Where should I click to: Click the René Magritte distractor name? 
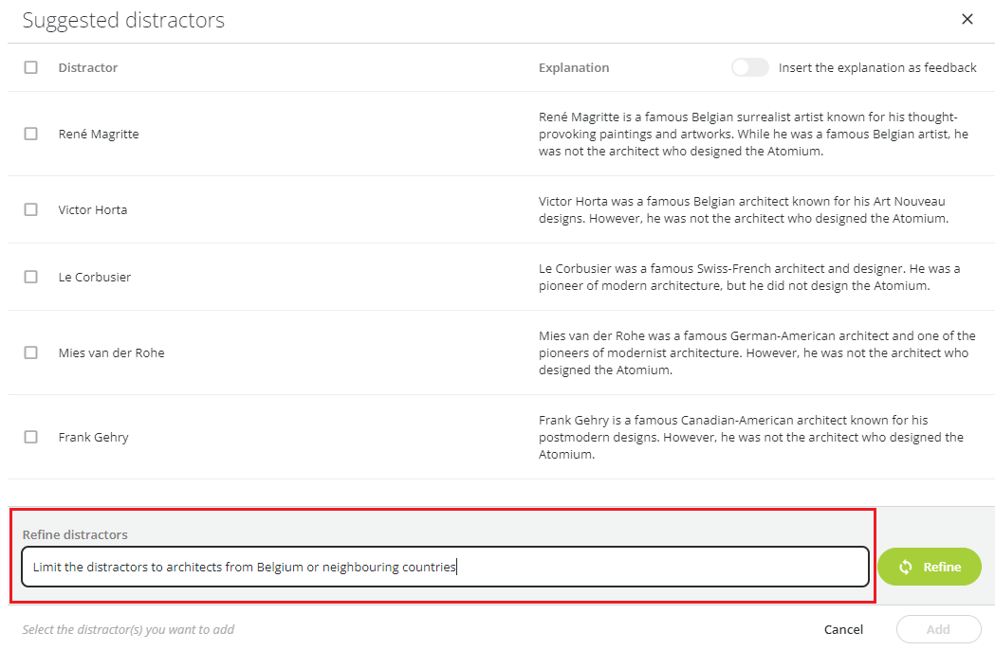click(x=99, y=134)
